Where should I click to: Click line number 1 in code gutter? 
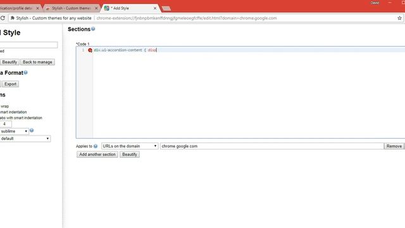click(83, 50)
